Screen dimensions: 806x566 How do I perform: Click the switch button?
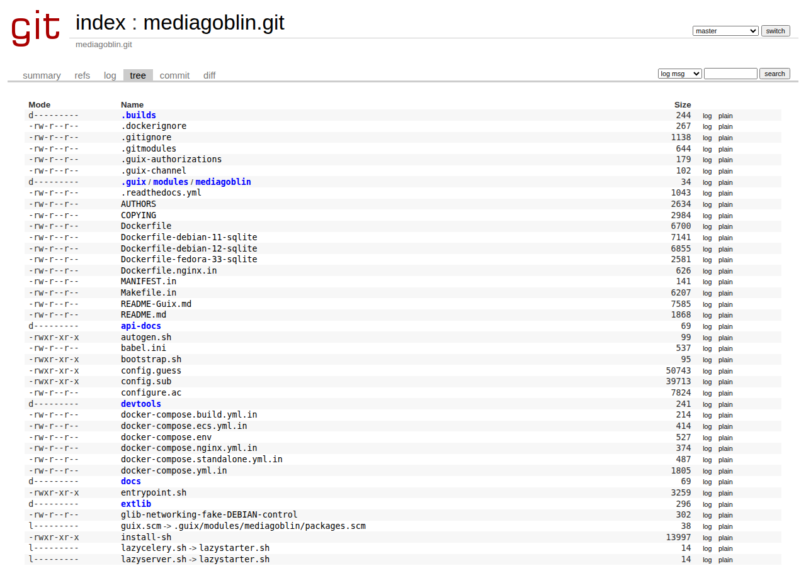[776, 31]
